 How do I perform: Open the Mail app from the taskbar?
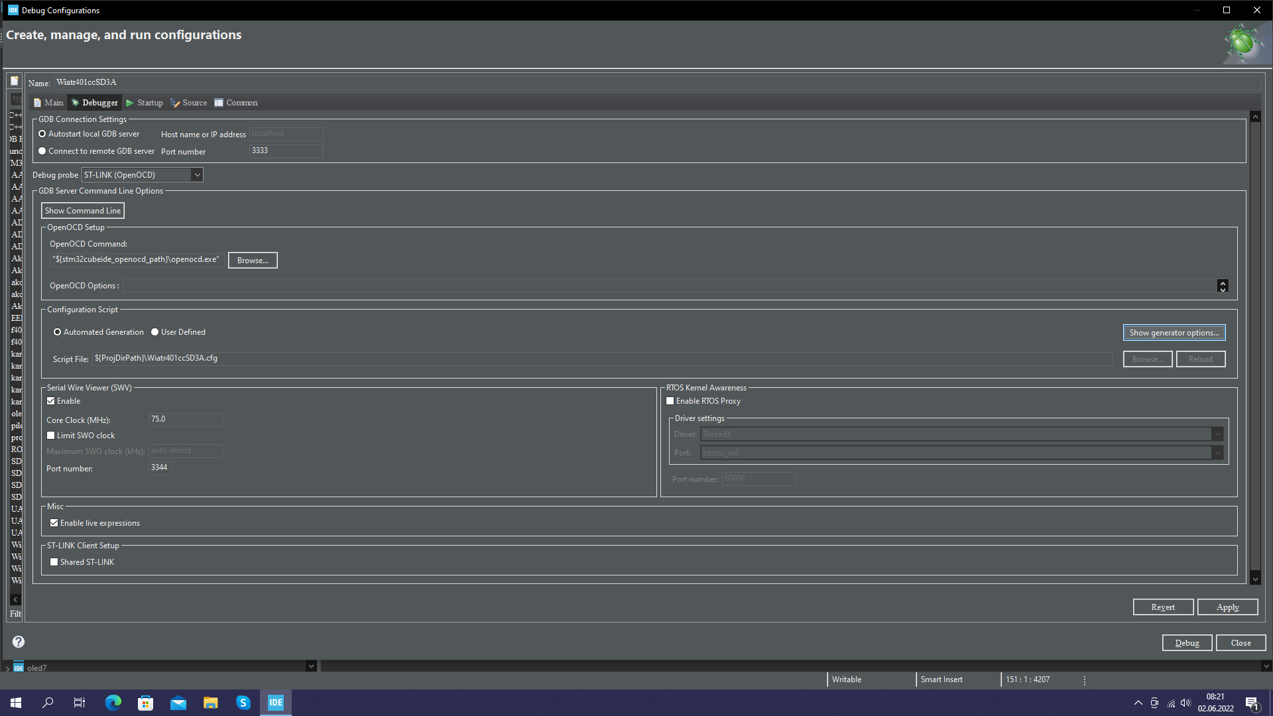[x=178, y=703]
